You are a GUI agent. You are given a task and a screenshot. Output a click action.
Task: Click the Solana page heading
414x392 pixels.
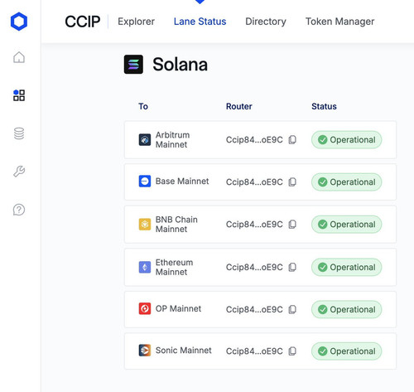point(180,65)
